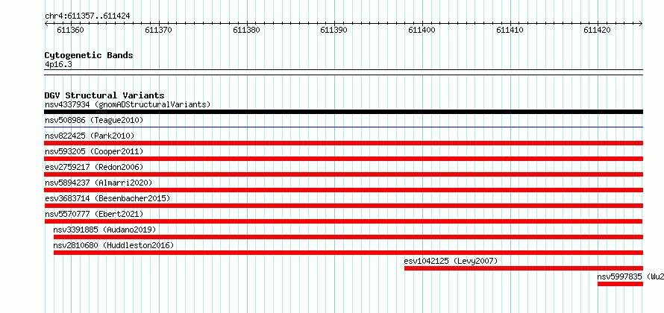This screenshot has height=313, width=664.
Task: Click the 611420 ruler tick label
Action: click(x=597, y=30)
